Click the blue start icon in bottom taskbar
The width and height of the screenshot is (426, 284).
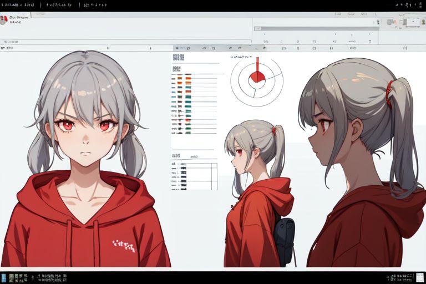tap(3, 277)
